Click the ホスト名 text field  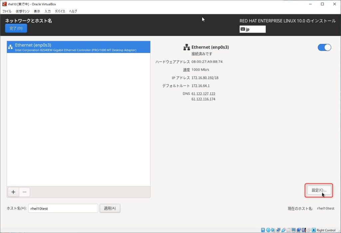pos(63,208)
